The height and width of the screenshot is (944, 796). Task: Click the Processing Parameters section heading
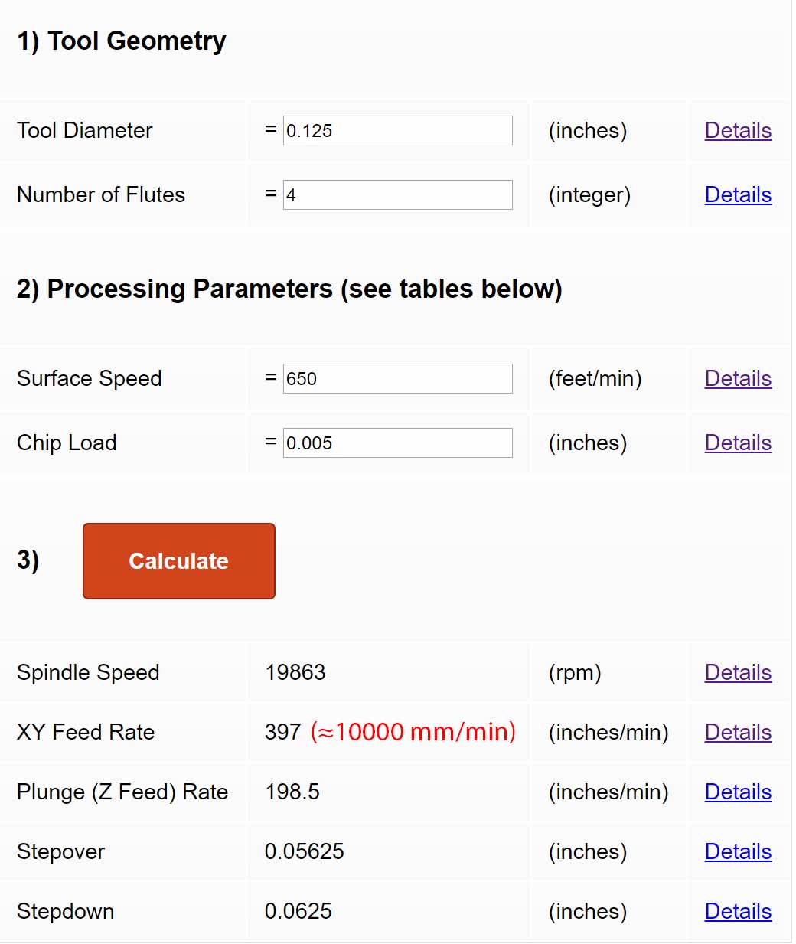click(289, 289)
